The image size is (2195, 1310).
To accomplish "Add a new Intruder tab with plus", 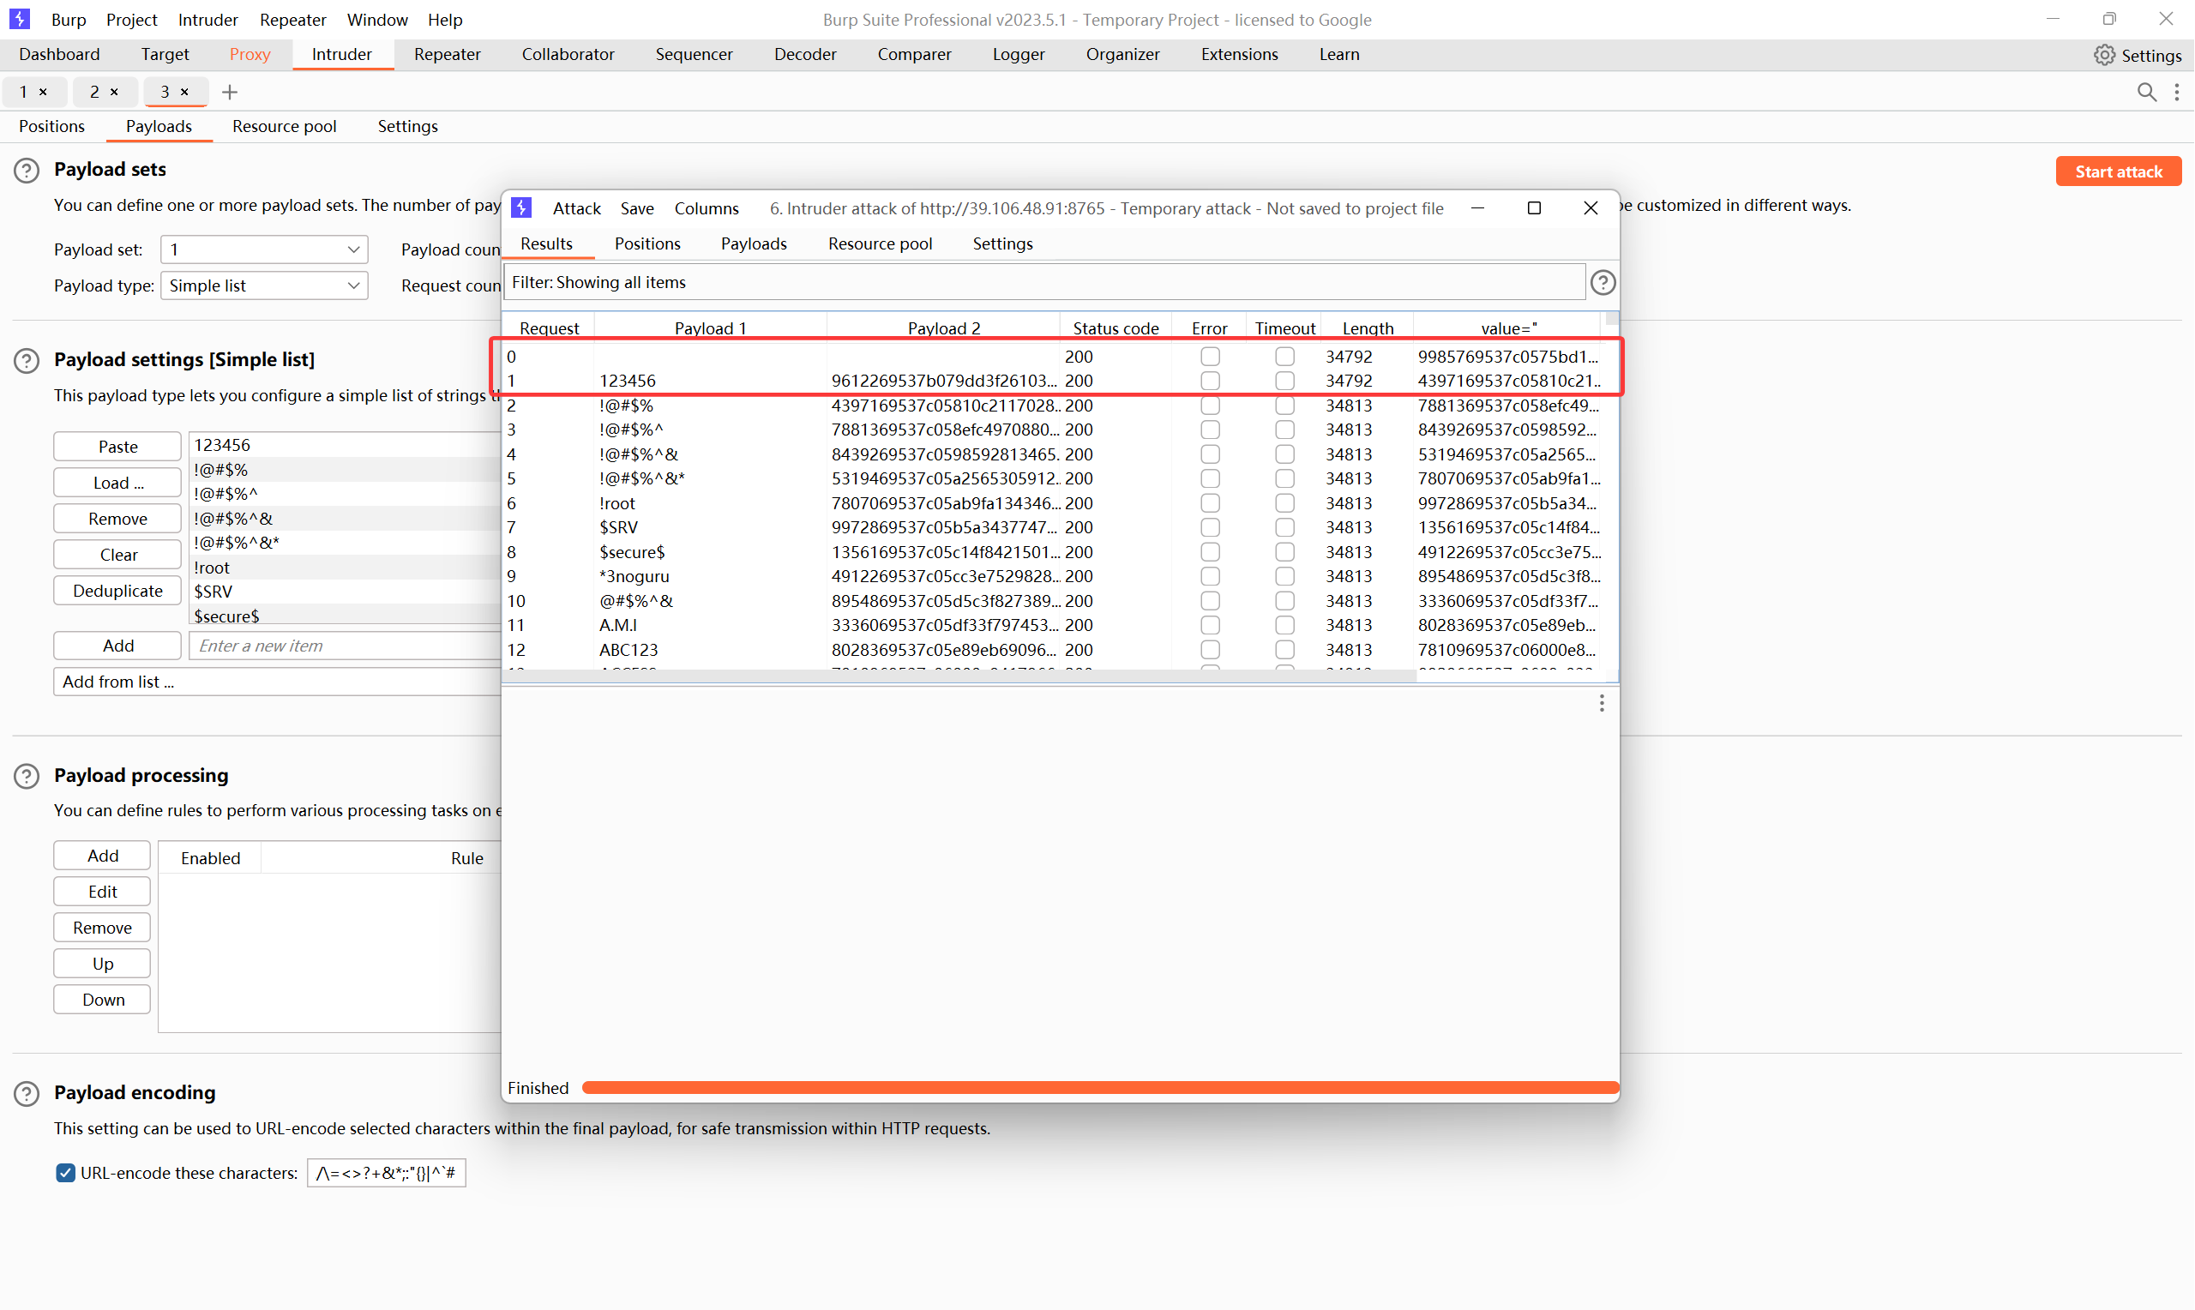I will pyautogui.click(x=230, y=92).
